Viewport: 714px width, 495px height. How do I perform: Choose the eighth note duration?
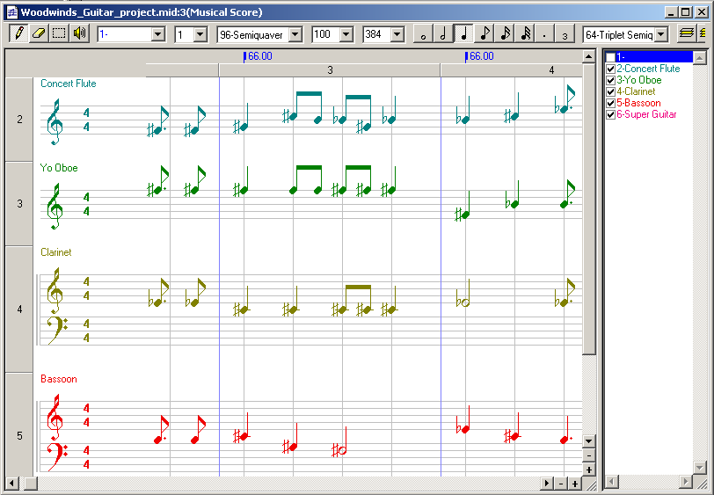click(484, 34)
